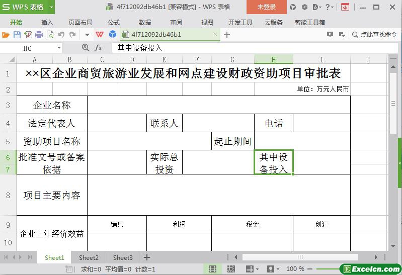Expand the quick access toolbar customize arrow

click(87, 35)
